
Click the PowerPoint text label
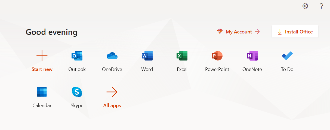tap(217, 69)
